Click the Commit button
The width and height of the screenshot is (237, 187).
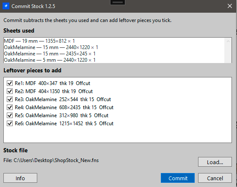(x=178, y=178)
